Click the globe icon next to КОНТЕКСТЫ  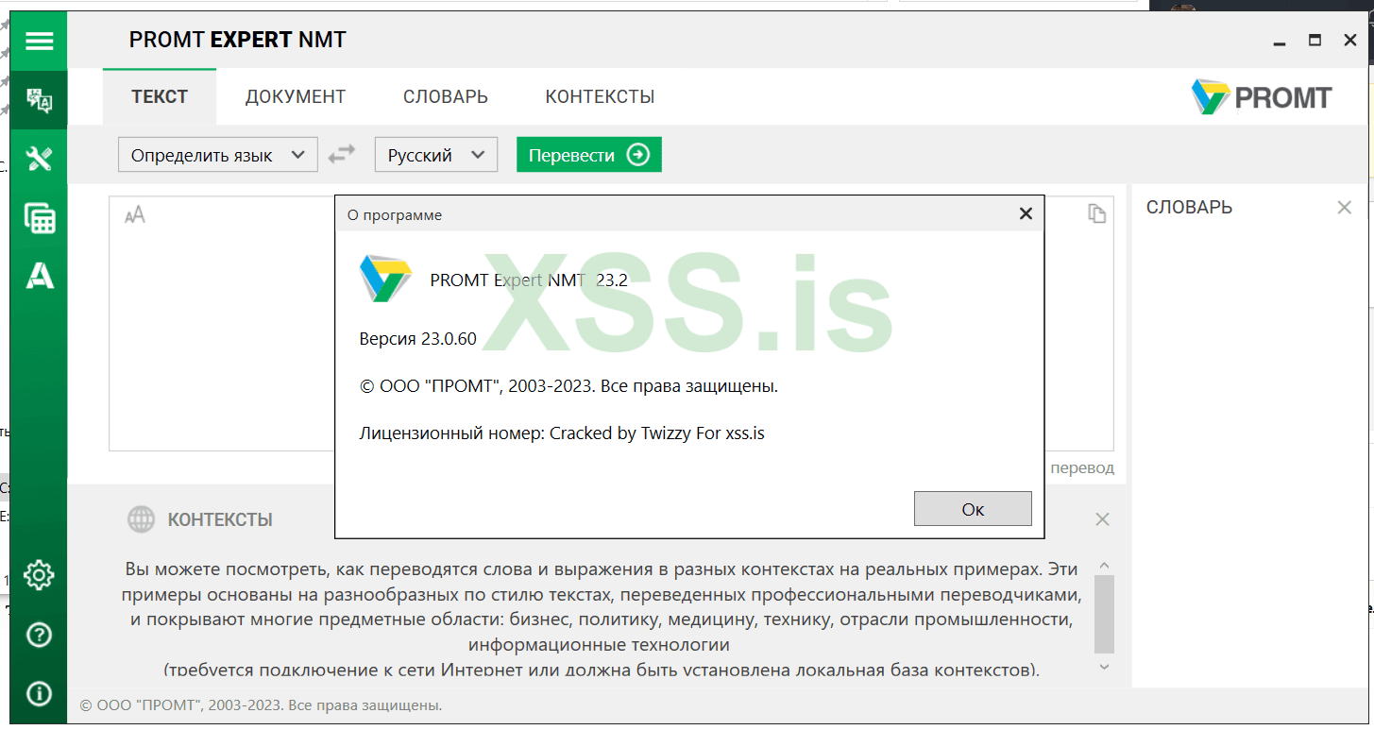pos(141,519)
